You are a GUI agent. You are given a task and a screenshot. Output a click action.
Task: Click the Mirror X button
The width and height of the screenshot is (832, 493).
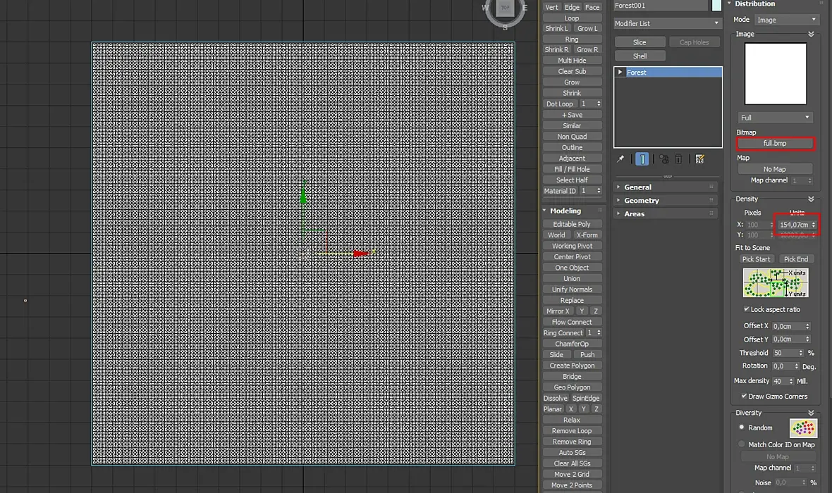tap(558, 311)
